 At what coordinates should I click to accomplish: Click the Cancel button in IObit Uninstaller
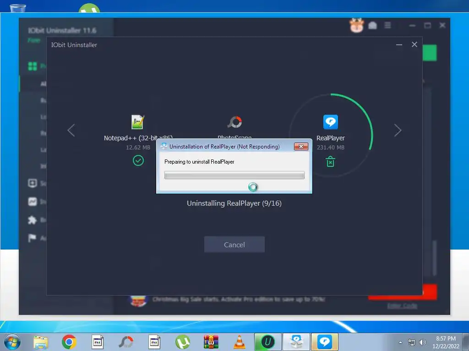point(234,245)
